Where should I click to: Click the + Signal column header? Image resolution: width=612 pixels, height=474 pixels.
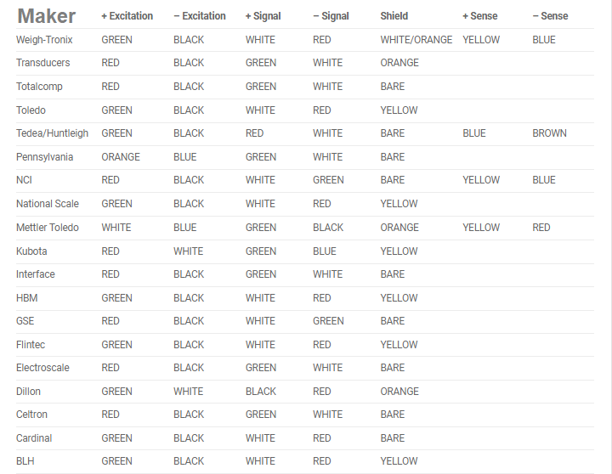263,16
